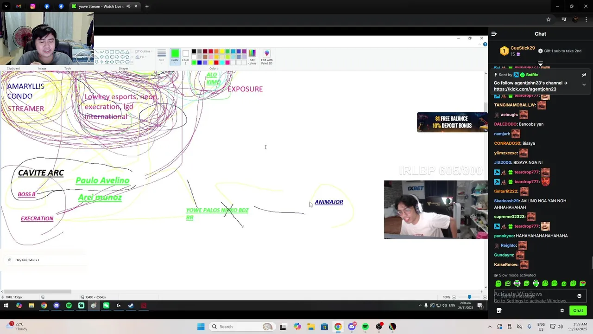Image resolution: width=593 pixels, height=334 pixels.
Task: Open Windows 11 Start menu
Action: point(201,327)
